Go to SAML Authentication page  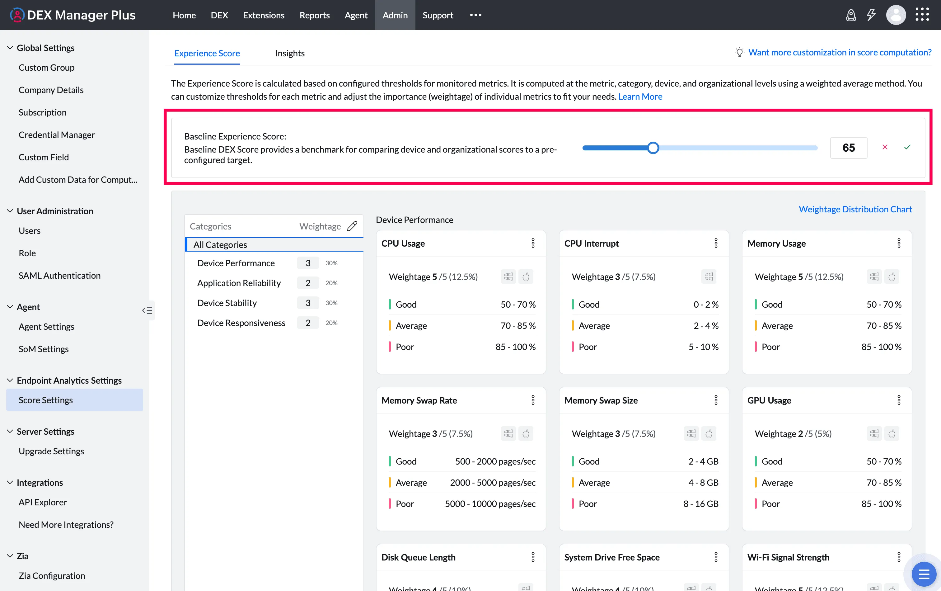(x=59, y=276)
